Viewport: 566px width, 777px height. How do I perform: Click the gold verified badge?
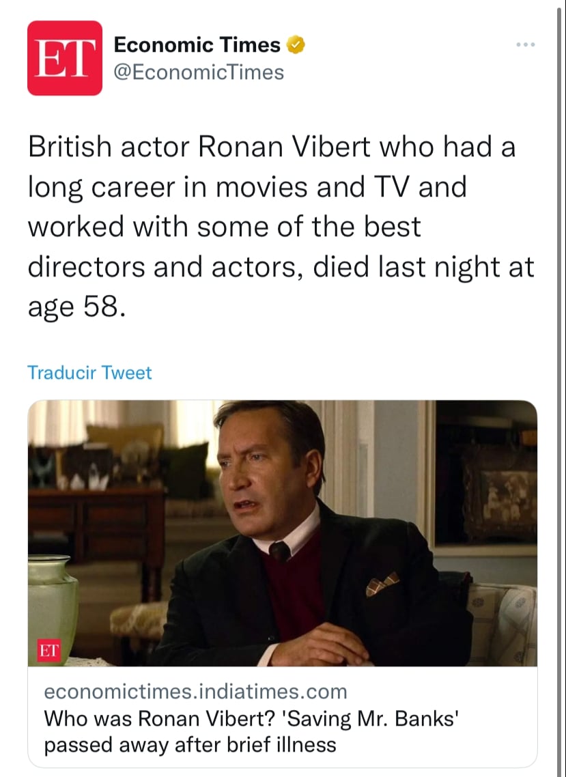pyautogui.click(x=296, y=45)
